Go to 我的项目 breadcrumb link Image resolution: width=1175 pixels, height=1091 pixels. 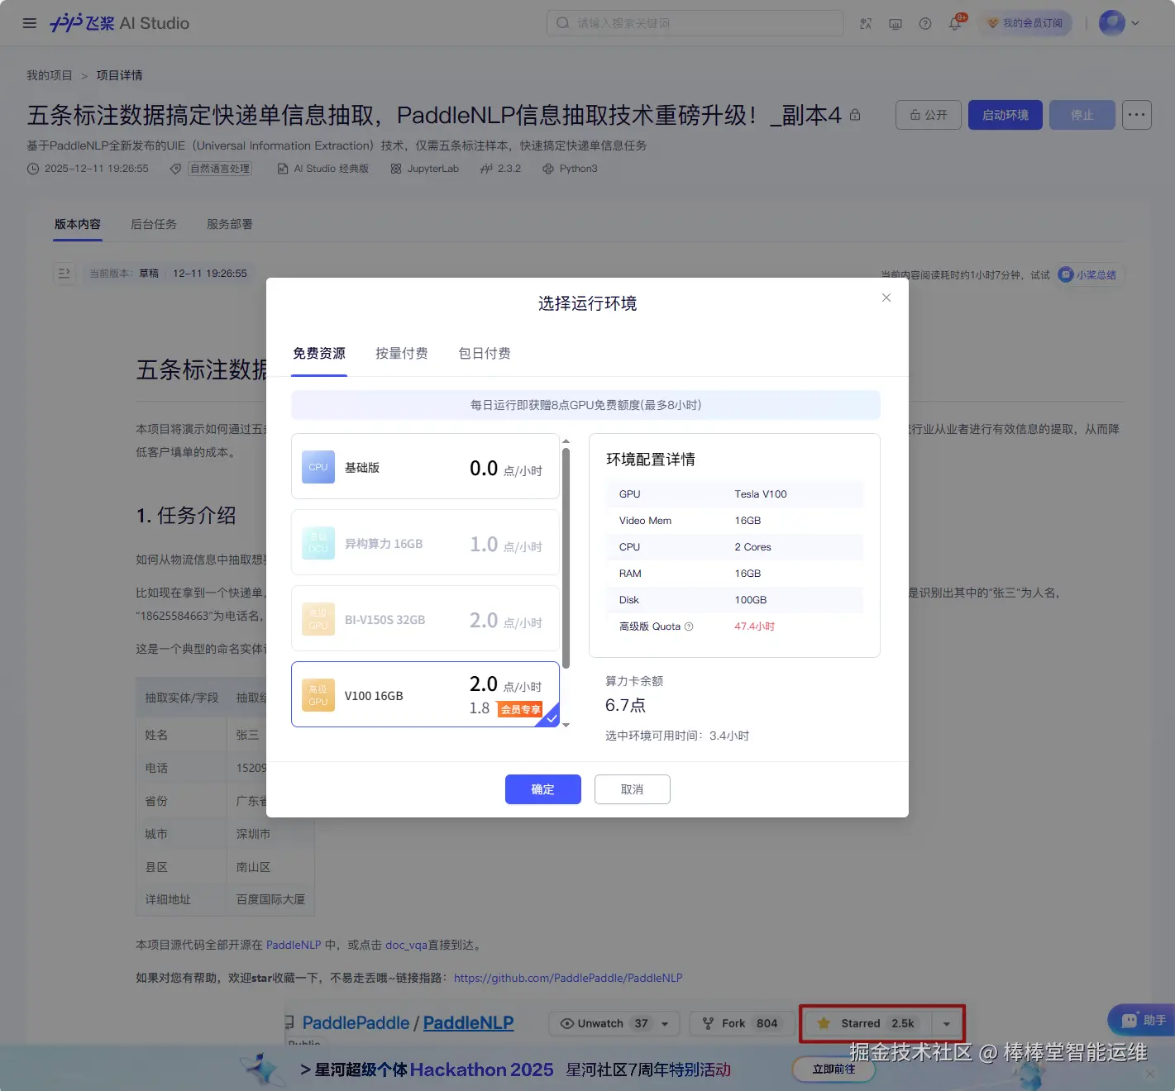[x=50, y=75]
